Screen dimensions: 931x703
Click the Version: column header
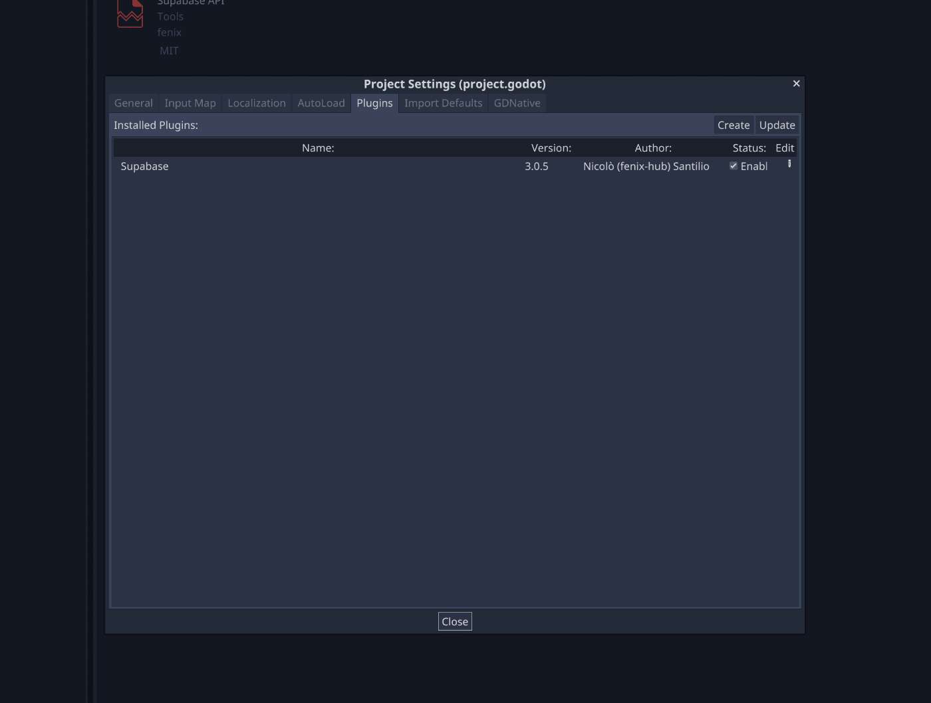tap(551, 148)
